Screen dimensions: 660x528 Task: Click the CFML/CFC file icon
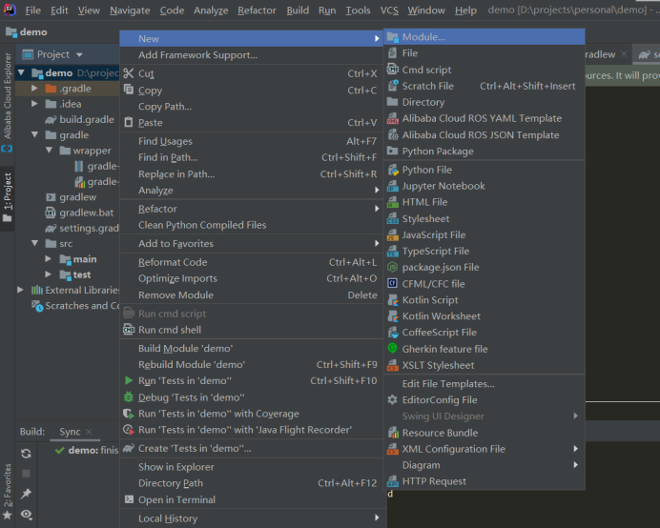point(392,284)
